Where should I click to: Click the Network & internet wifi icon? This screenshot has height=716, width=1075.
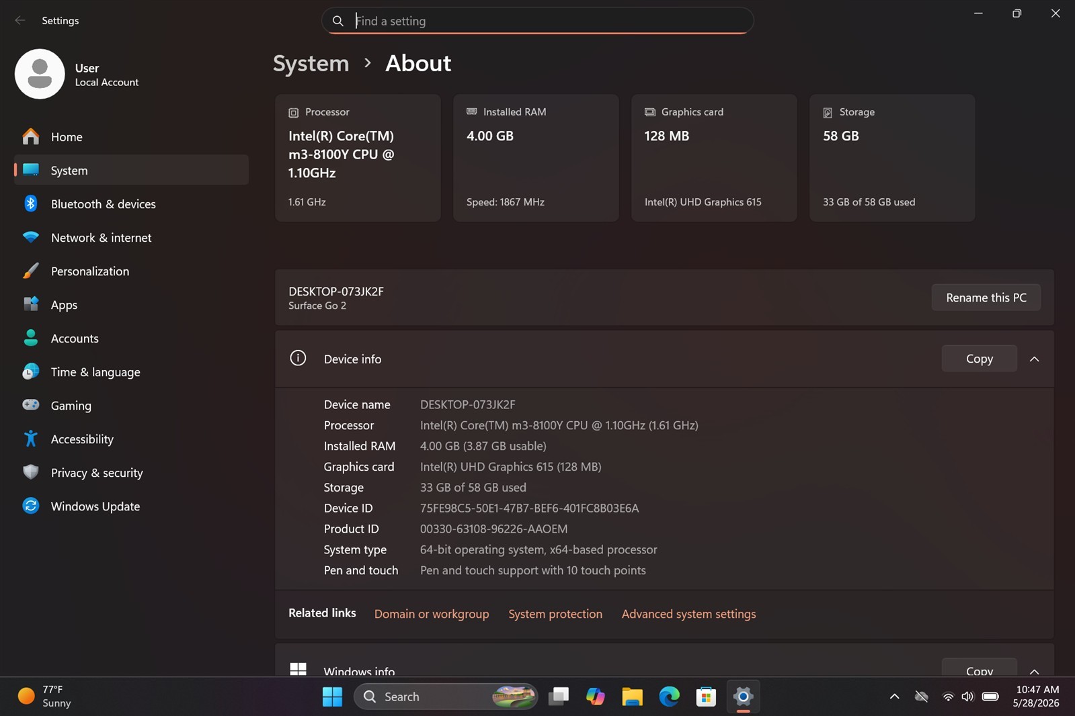click(30, 237)
